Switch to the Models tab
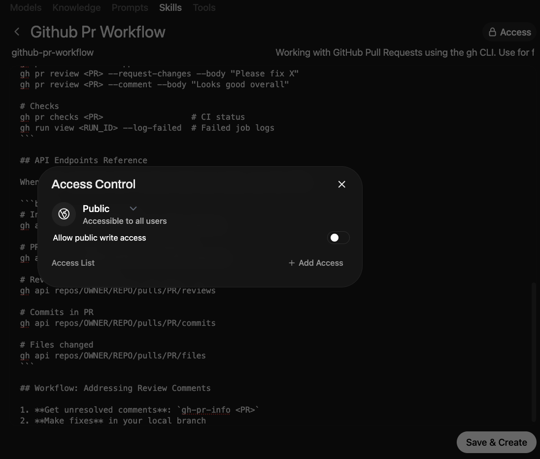Viewport: 540px width, 459px height. [26, 7]
